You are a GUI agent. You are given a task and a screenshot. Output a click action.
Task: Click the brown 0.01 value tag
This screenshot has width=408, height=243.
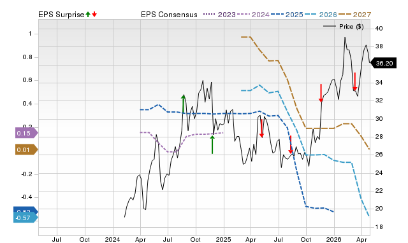click(x=27, y=149)
